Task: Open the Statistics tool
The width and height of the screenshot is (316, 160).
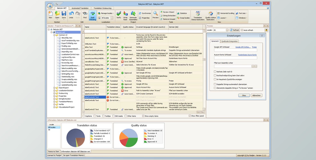Action: 182,13
